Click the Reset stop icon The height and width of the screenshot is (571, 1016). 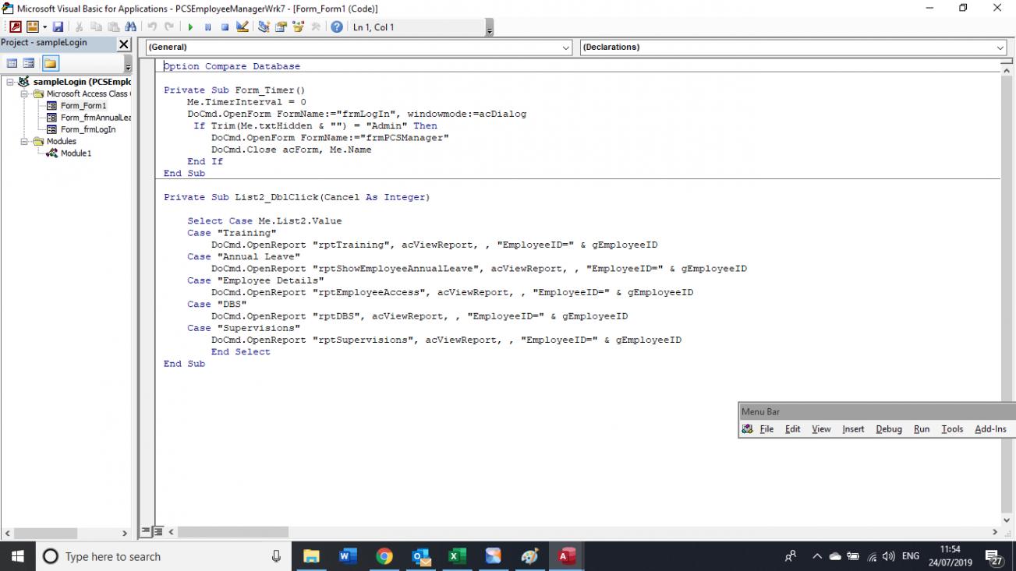[225, 26]
